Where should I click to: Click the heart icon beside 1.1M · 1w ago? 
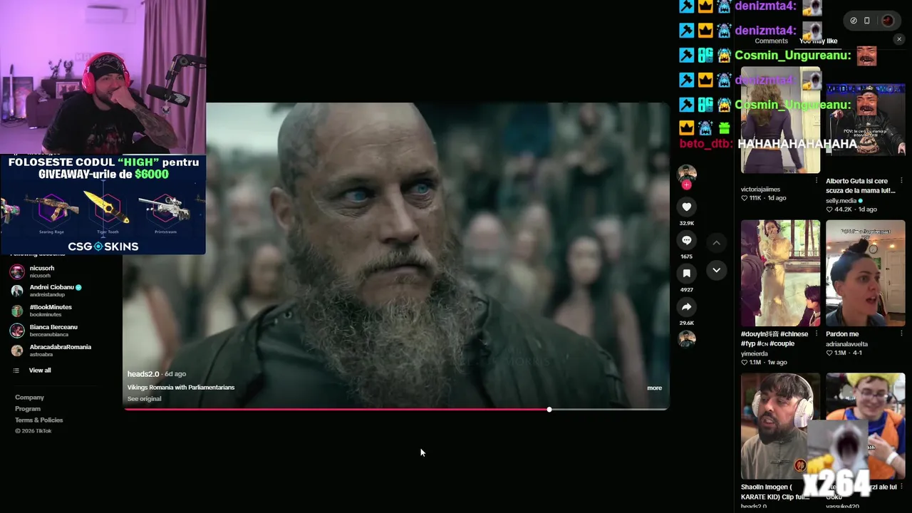[x=745, y=363]
